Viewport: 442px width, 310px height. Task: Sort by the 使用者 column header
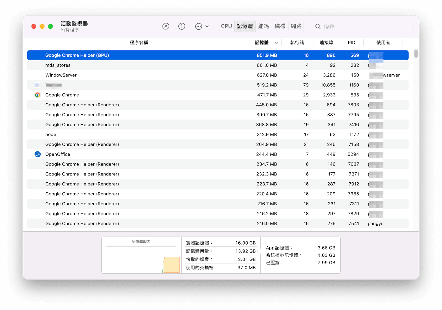[383, 43]
